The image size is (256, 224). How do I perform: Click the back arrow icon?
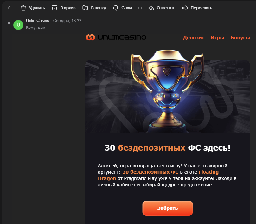10,8
